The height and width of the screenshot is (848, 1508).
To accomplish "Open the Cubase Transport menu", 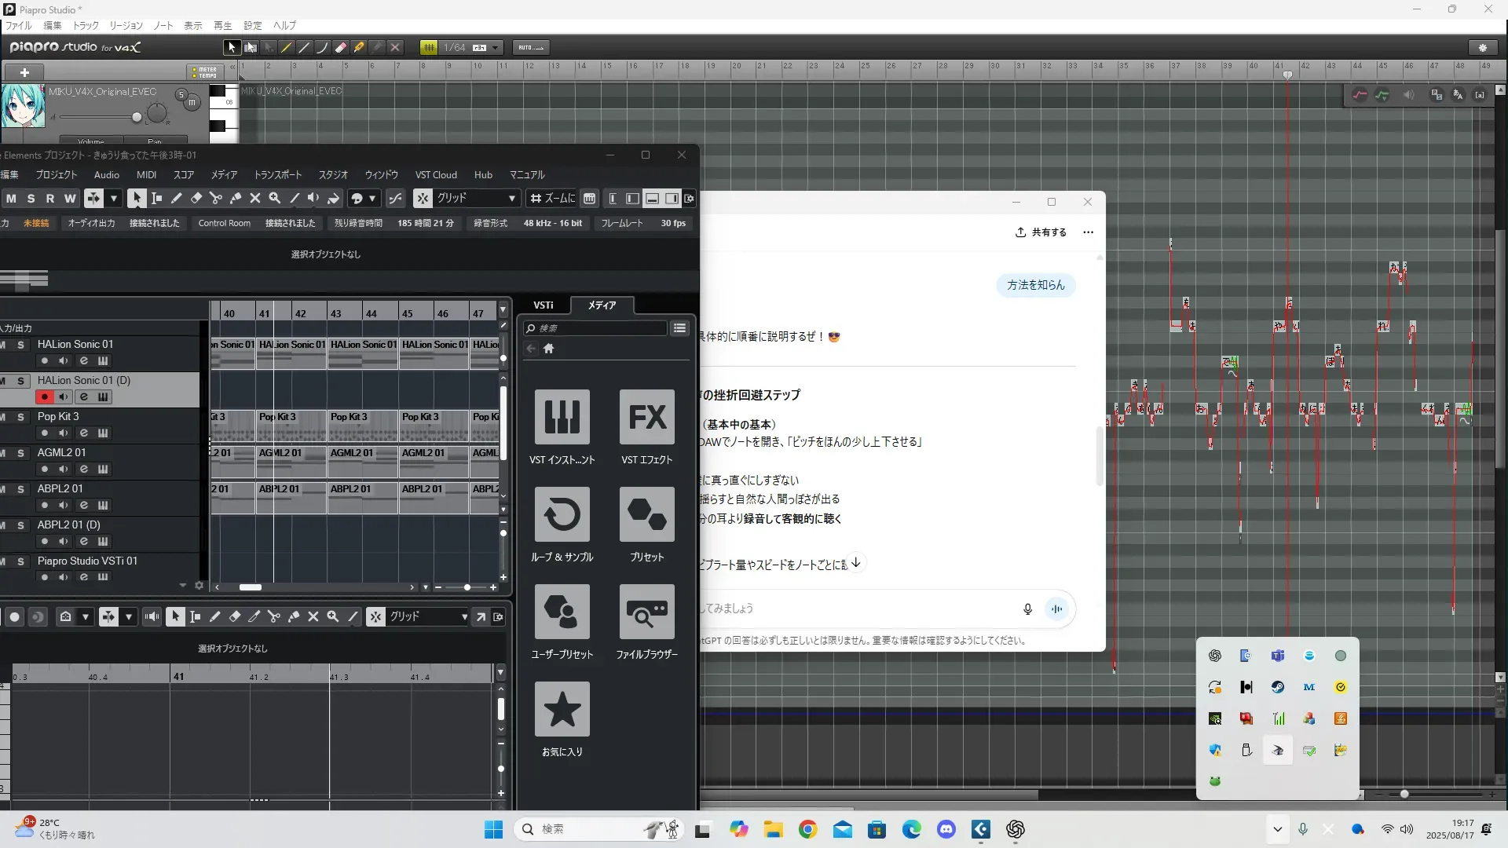I will (x=277, y=175).
